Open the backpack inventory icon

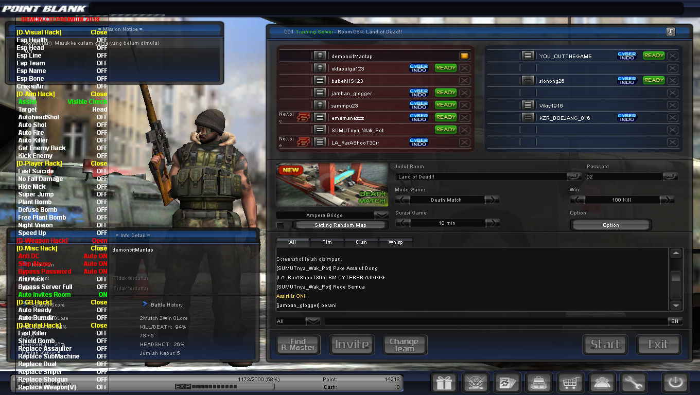(x=539, y=383)
